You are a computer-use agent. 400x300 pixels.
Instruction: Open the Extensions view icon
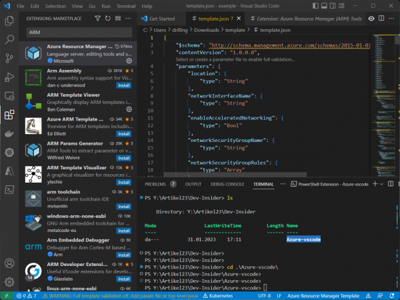(9, 115)
